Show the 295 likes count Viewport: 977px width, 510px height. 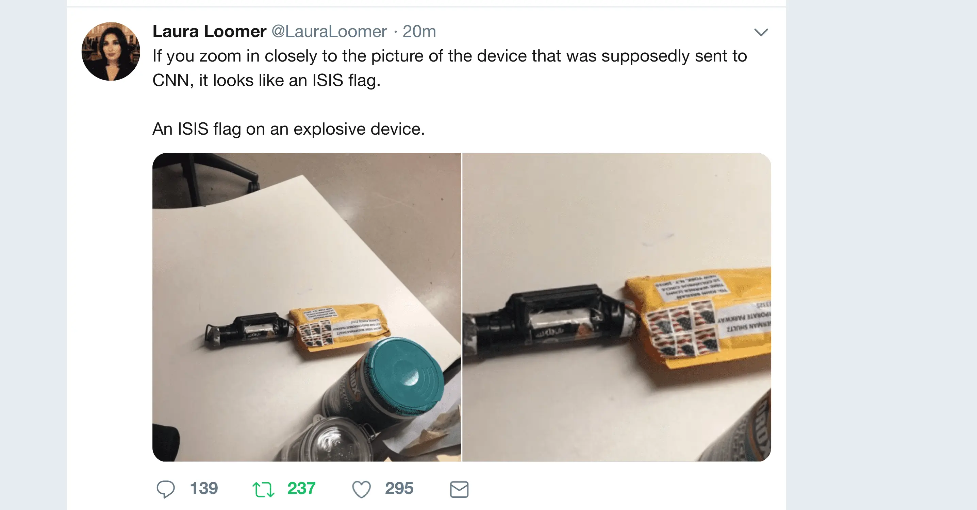[399, 488]
